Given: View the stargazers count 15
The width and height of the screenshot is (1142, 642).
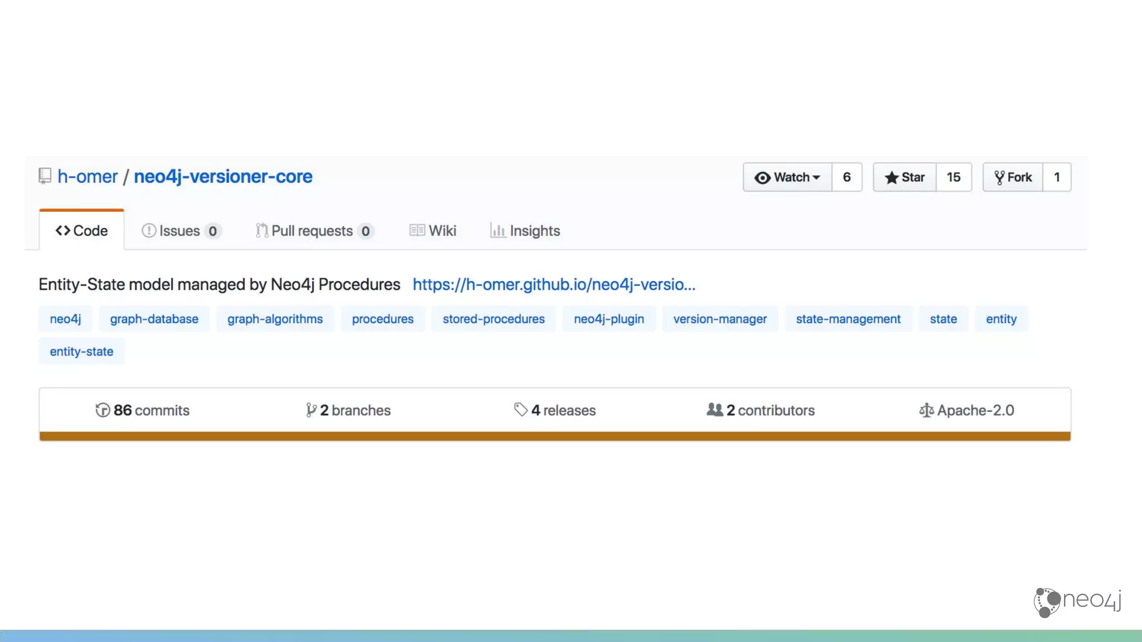Looking at the screenshot, I should pos(954,177).
